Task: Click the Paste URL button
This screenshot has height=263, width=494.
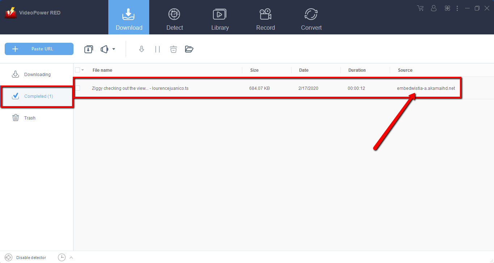Action: 39,49
